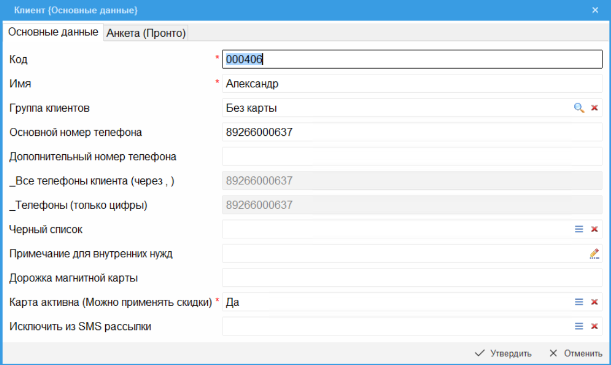The width and height of the screenshot is (611, 365).
Task: Click the magnifier icon in Группа клиентов
Action: (579, 108)
